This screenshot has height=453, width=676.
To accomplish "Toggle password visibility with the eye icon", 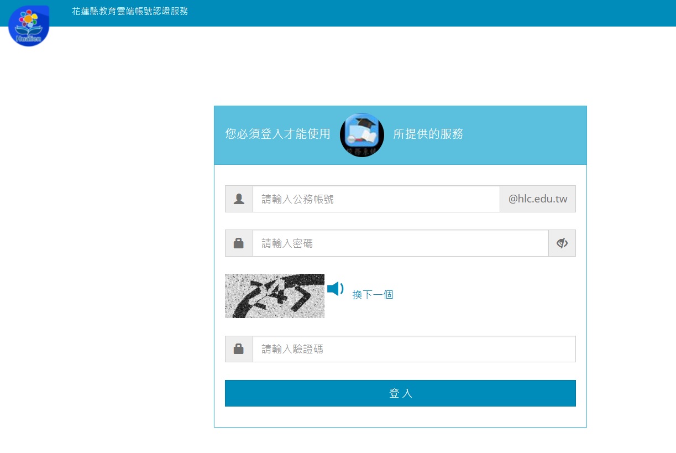I will (562, 243).
